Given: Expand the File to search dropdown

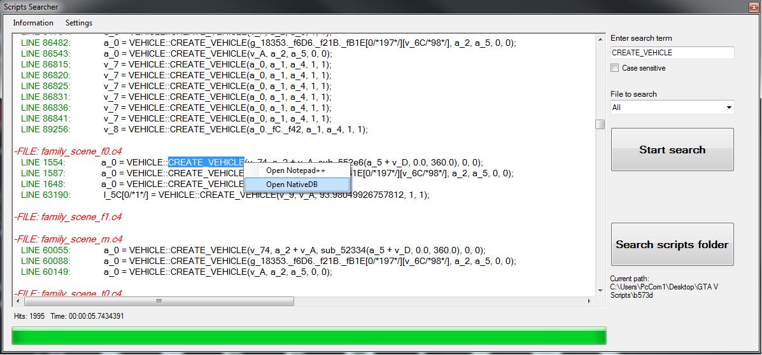Looking at the screenshot, I should click(x=672, y=108).
